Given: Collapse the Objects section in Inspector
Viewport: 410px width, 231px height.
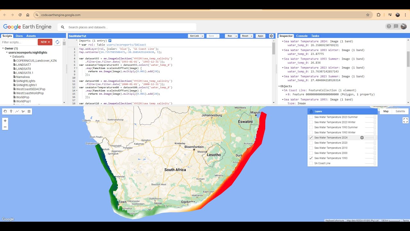Looking at the screenshot, I should point(279,86).
